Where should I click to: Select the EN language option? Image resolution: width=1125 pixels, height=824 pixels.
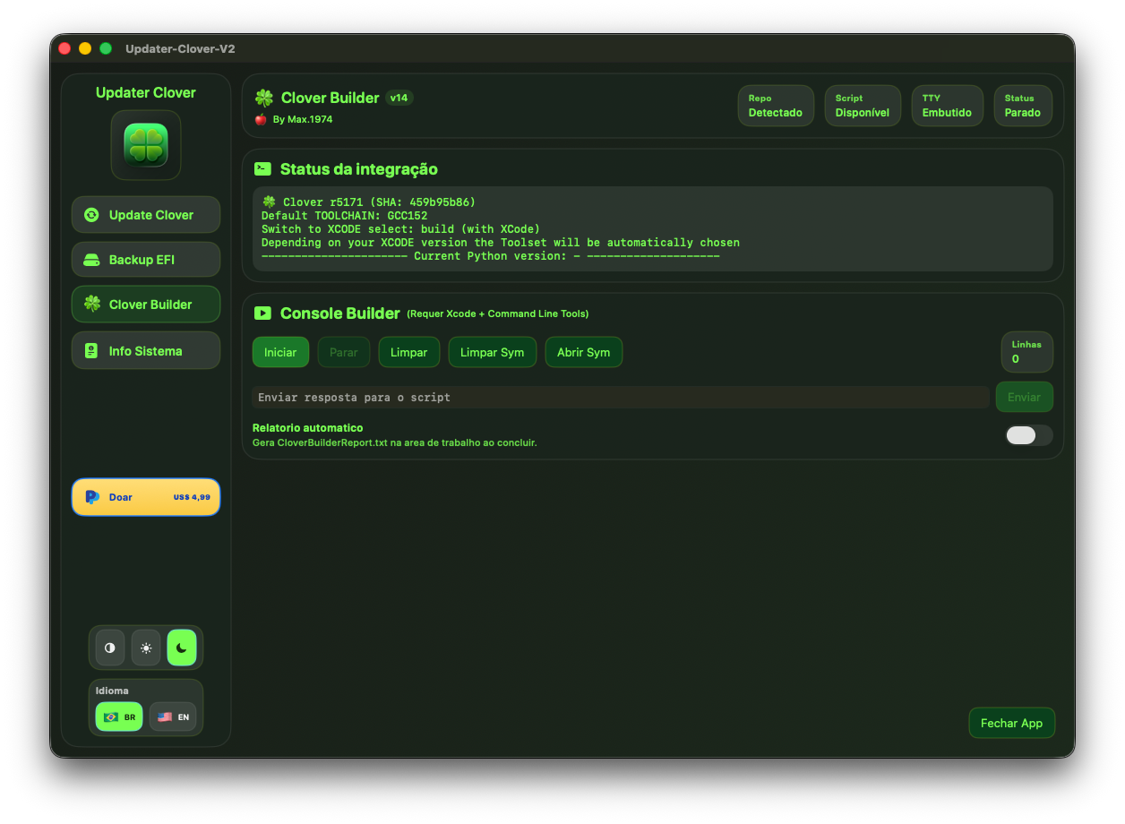click(x=173, y=717)
